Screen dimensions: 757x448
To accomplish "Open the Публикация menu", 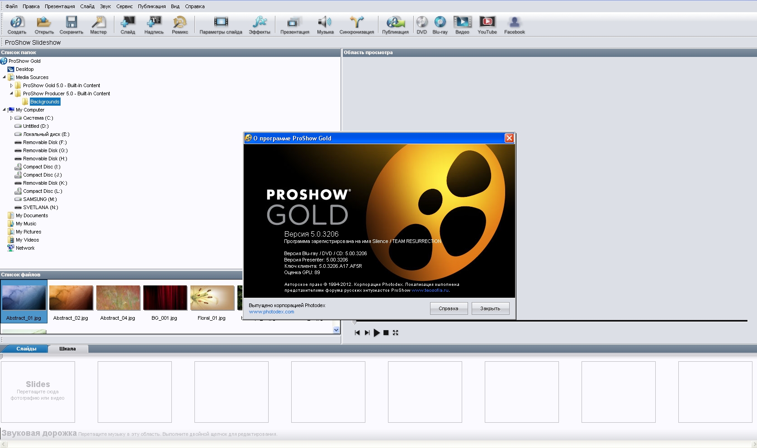I will pyautogui.click(x=151, y=6).
